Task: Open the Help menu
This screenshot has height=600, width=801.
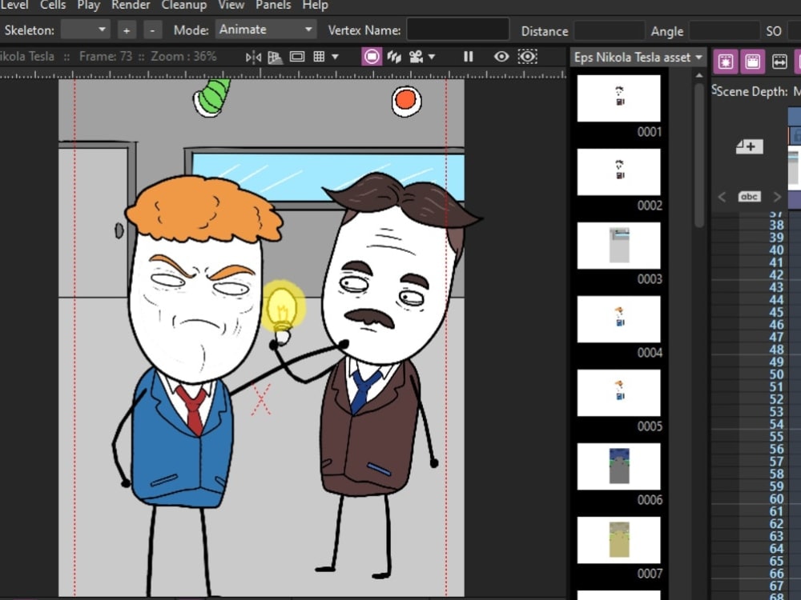Action: point(315,5)
